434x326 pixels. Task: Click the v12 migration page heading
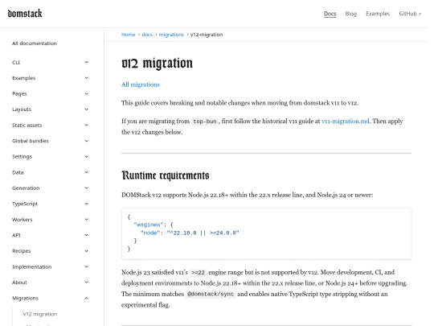tap(157, 64)
